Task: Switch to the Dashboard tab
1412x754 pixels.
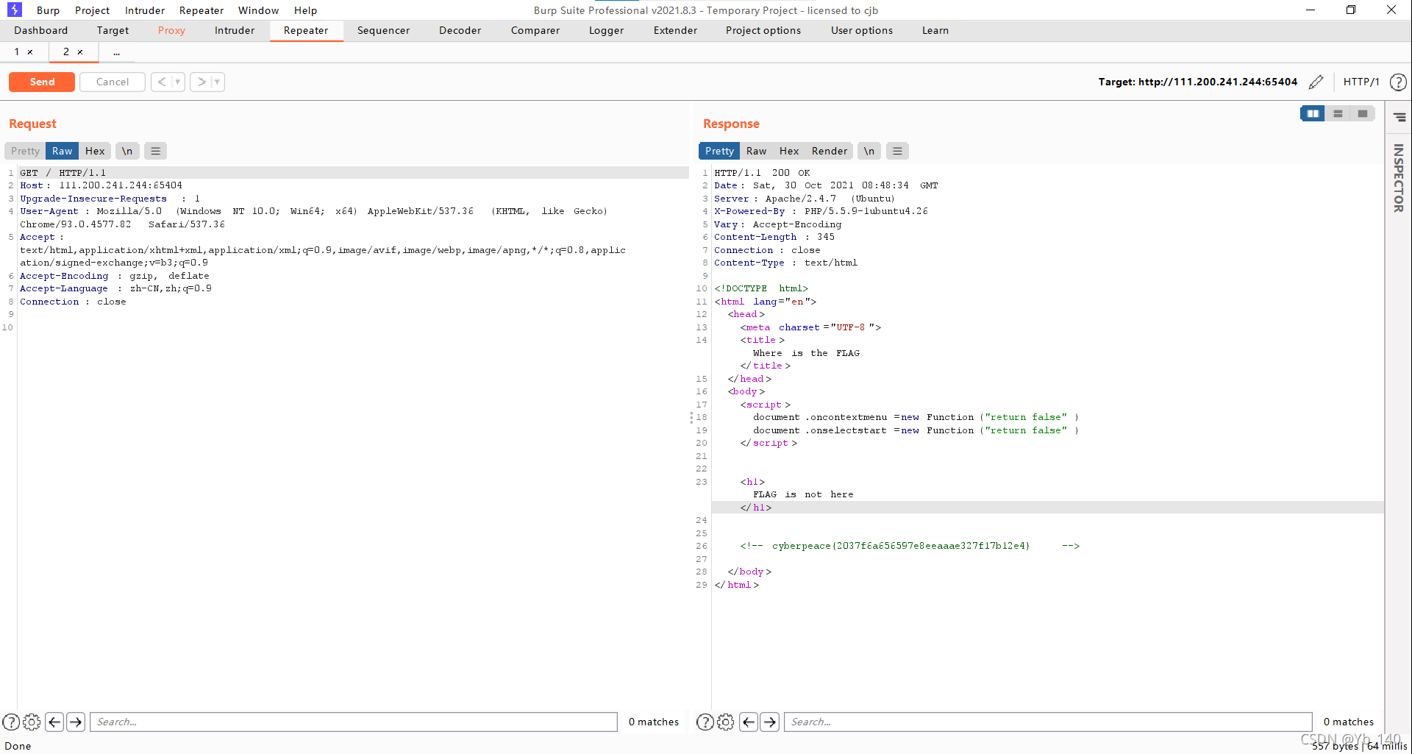Action: (x=40, y=30)
